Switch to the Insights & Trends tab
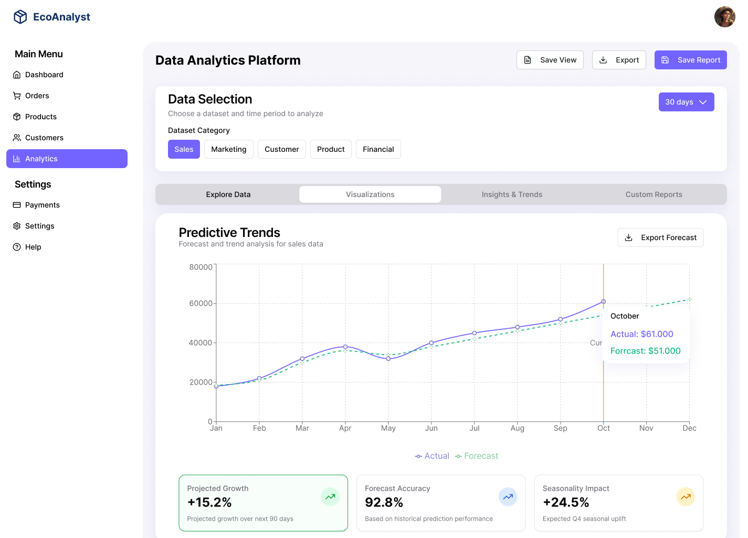 tap(512, 194)
